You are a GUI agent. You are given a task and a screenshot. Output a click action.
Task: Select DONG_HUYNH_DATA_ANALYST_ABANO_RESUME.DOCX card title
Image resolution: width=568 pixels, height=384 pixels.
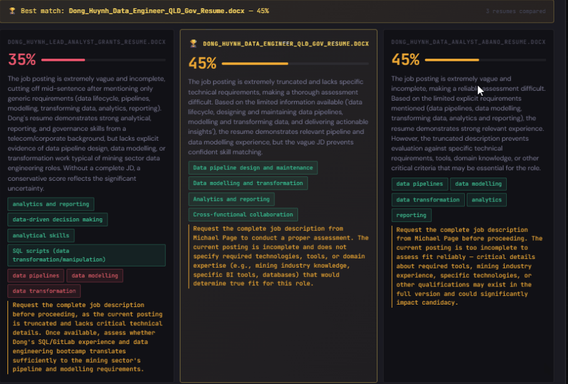(468, 42)
